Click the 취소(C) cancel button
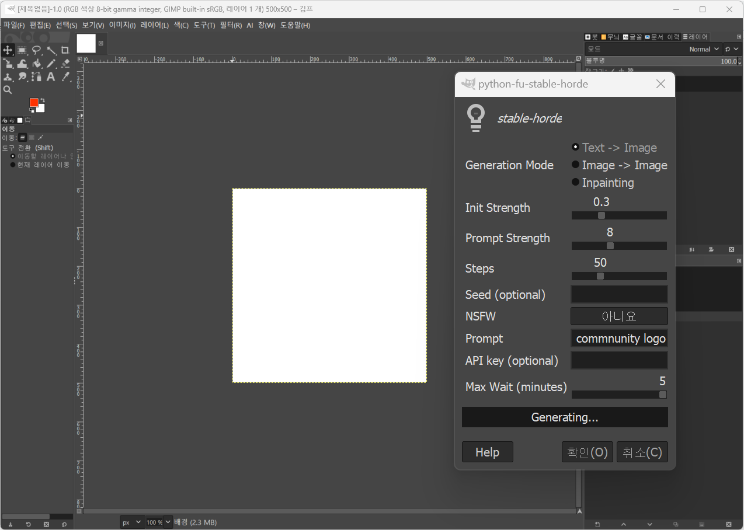The height and width of the screenshot is (530, 744). point(642,452)
